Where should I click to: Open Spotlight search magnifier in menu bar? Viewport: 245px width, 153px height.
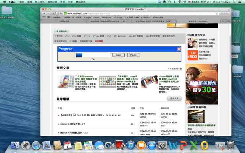pos(234,2)
